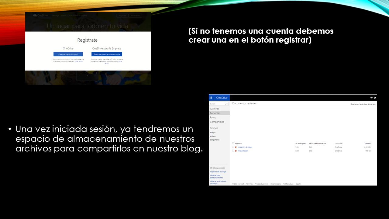Viewport: 389px width, 219px height.
Task: Click the search magnifier icon
Action: point(226,104)
